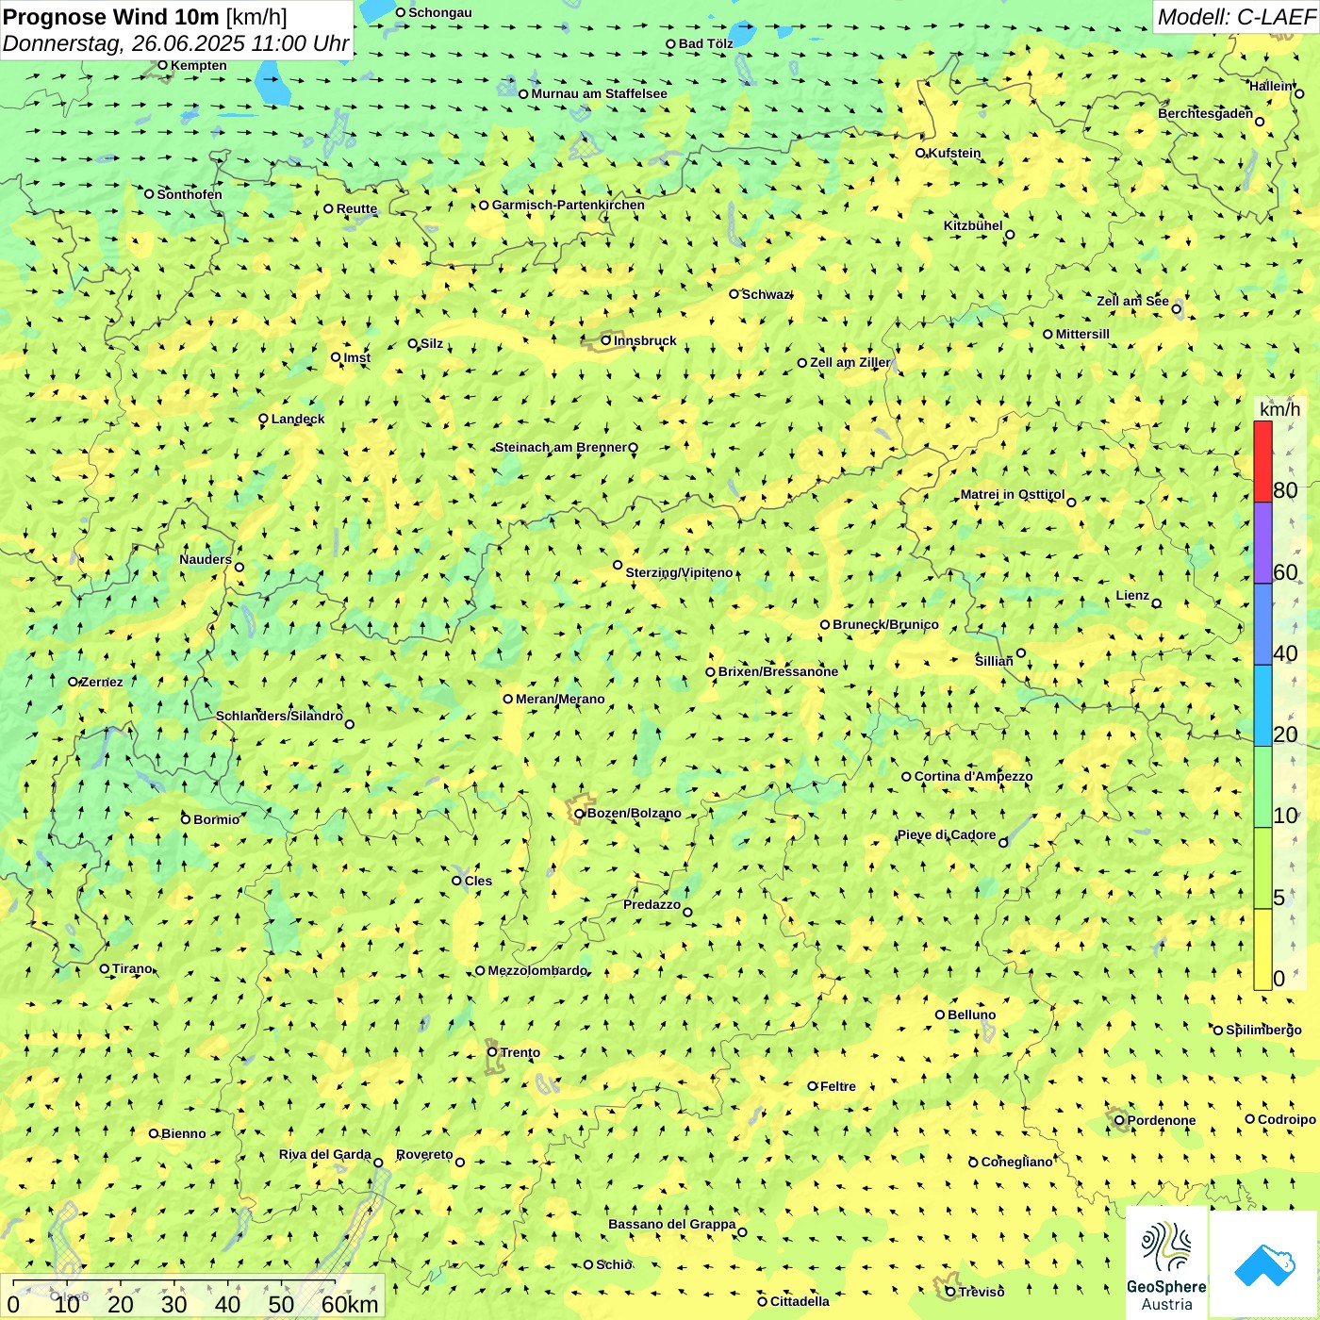
Task: Click the 'Matrei in Osttirol' label
Action: (x=1013, y=494)
